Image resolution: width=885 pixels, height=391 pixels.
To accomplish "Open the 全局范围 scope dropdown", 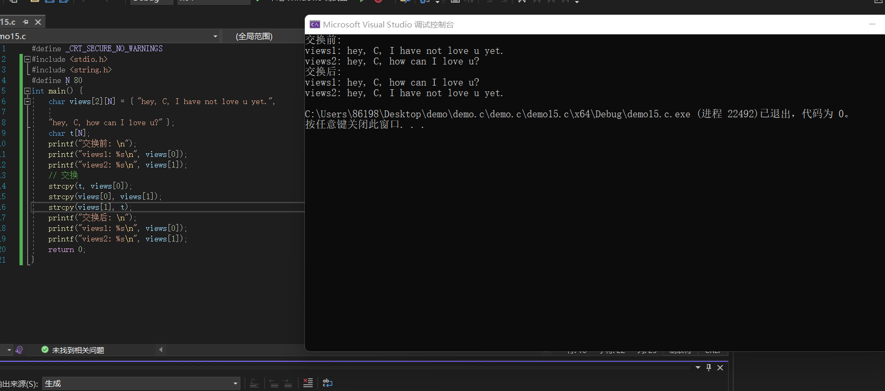I will [x=263, y=36].
